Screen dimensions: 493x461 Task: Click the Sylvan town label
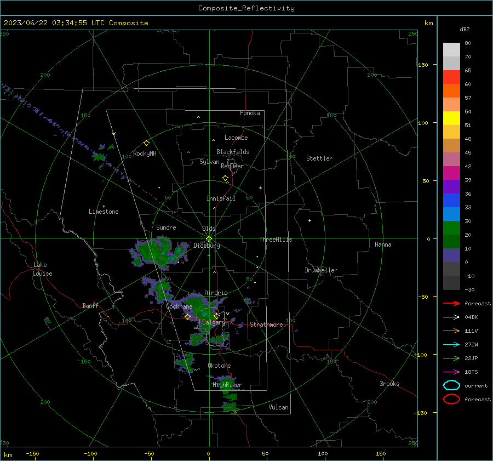pyautogui.click(x=209, y=162)
